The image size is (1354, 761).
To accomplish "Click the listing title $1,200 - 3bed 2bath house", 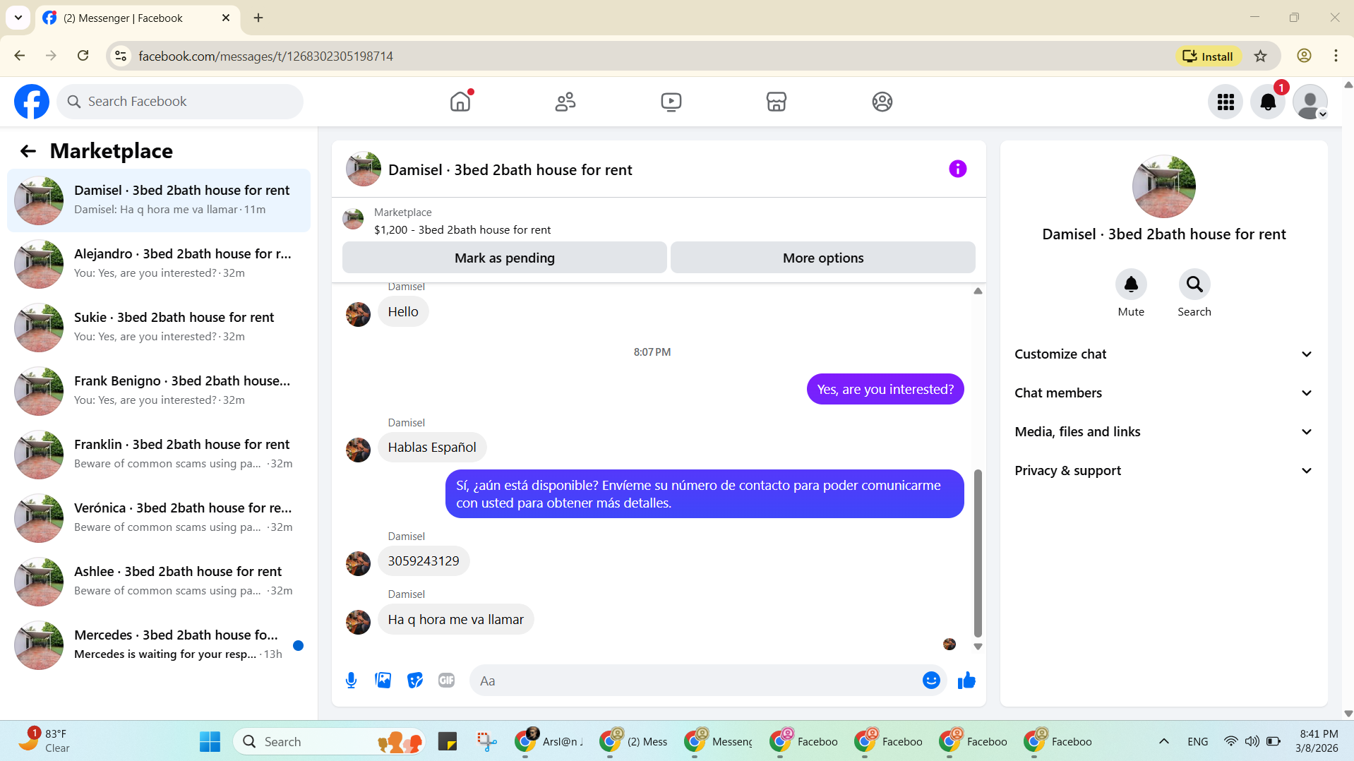I will 462,229.
